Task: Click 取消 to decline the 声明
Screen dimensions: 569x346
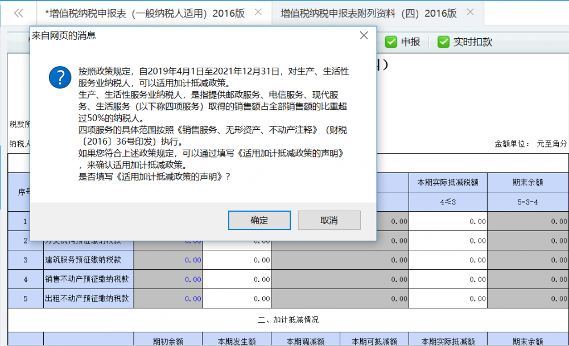Action: tap(329, 220)
